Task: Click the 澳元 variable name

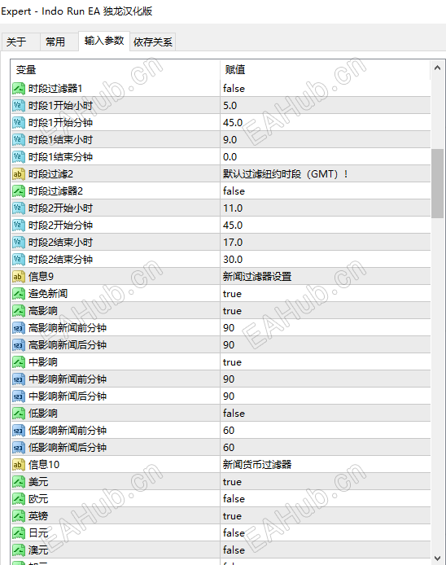Action: [x=38, y=550]
